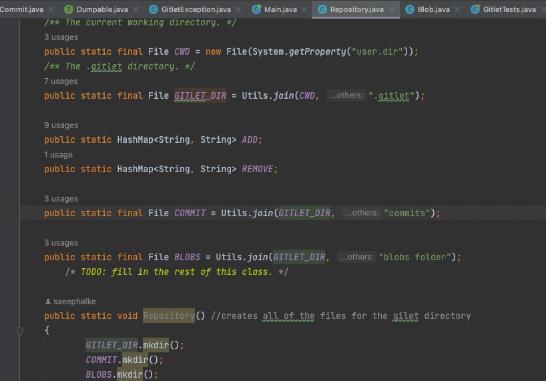Click the GitletException.java class icon

(154, 9)
